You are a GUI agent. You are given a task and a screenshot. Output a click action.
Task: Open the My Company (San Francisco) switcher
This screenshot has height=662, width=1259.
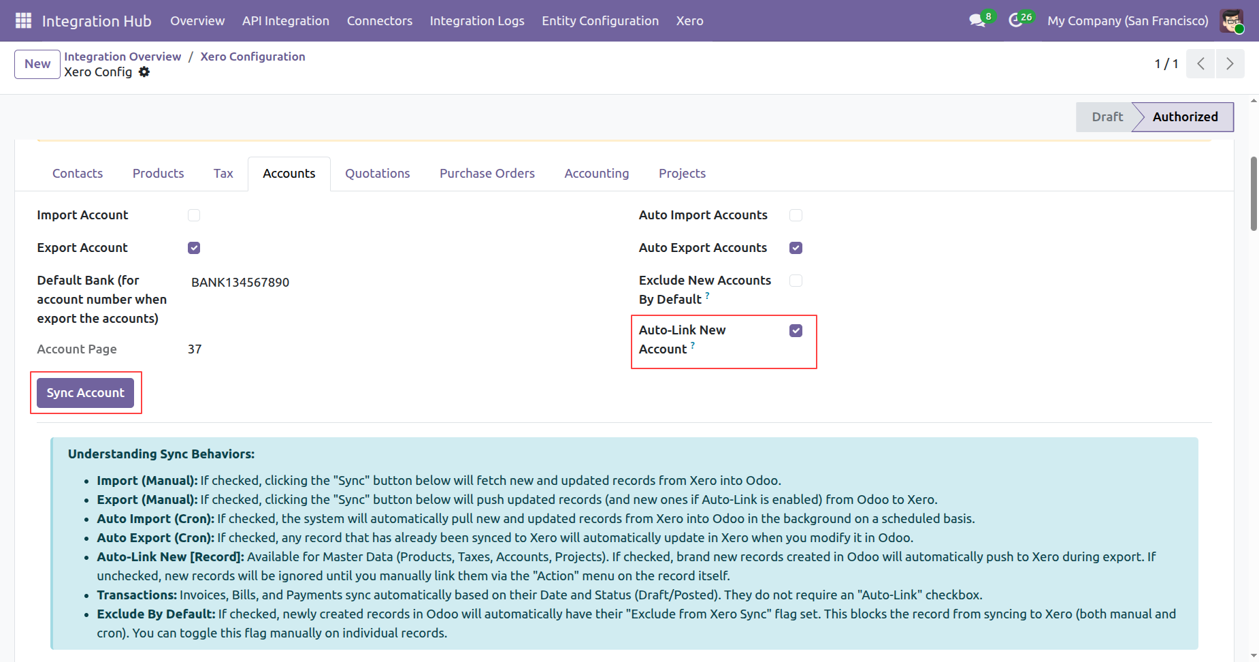pyautogui.click(x=1128, y=20)
